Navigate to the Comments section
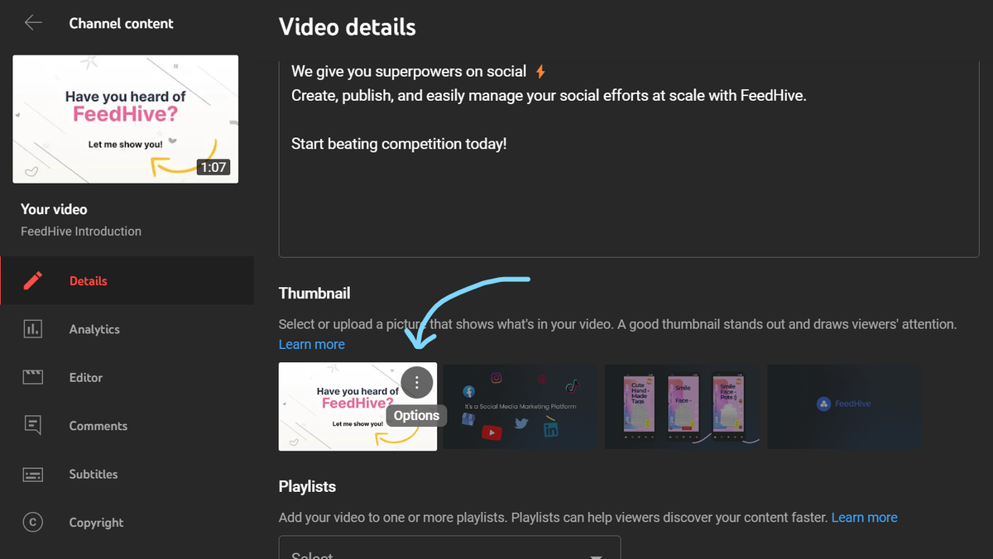 tap(98, 425)
